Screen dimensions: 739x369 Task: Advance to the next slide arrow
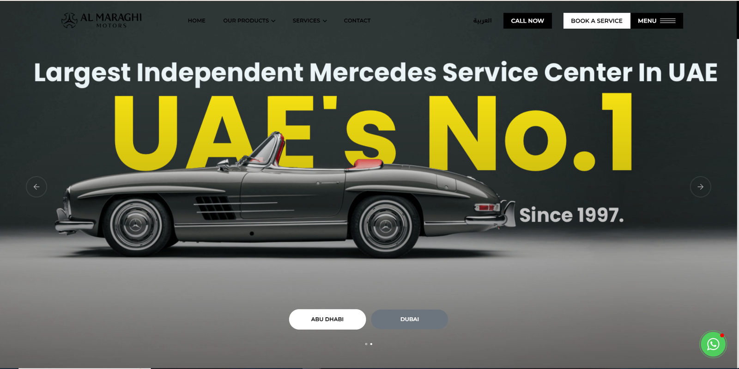(700, 187)
